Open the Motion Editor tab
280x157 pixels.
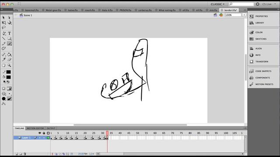35,128
